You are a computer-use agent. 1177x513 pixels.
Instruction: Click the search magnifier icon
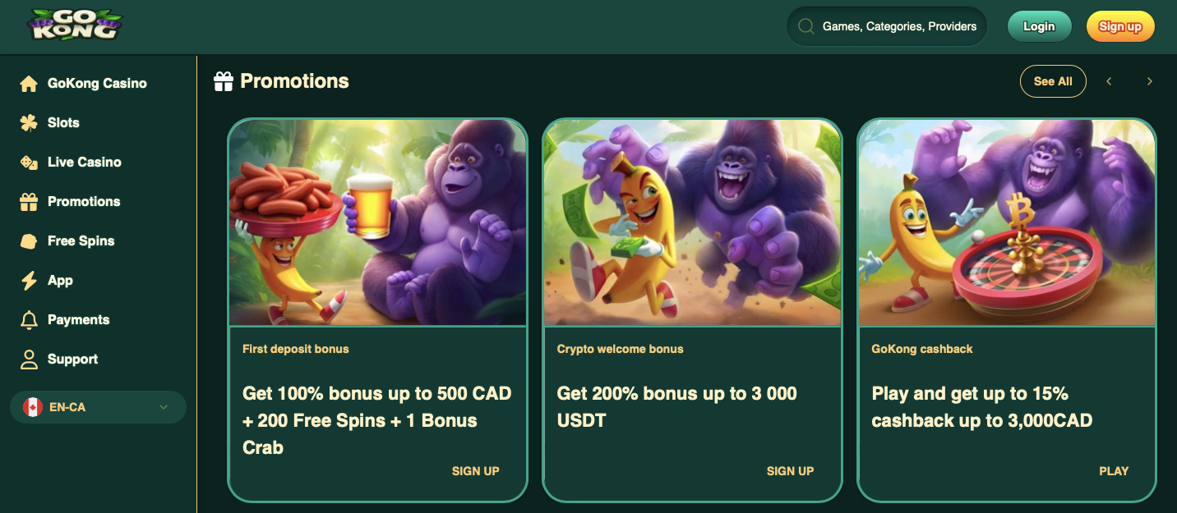(805, 25)
